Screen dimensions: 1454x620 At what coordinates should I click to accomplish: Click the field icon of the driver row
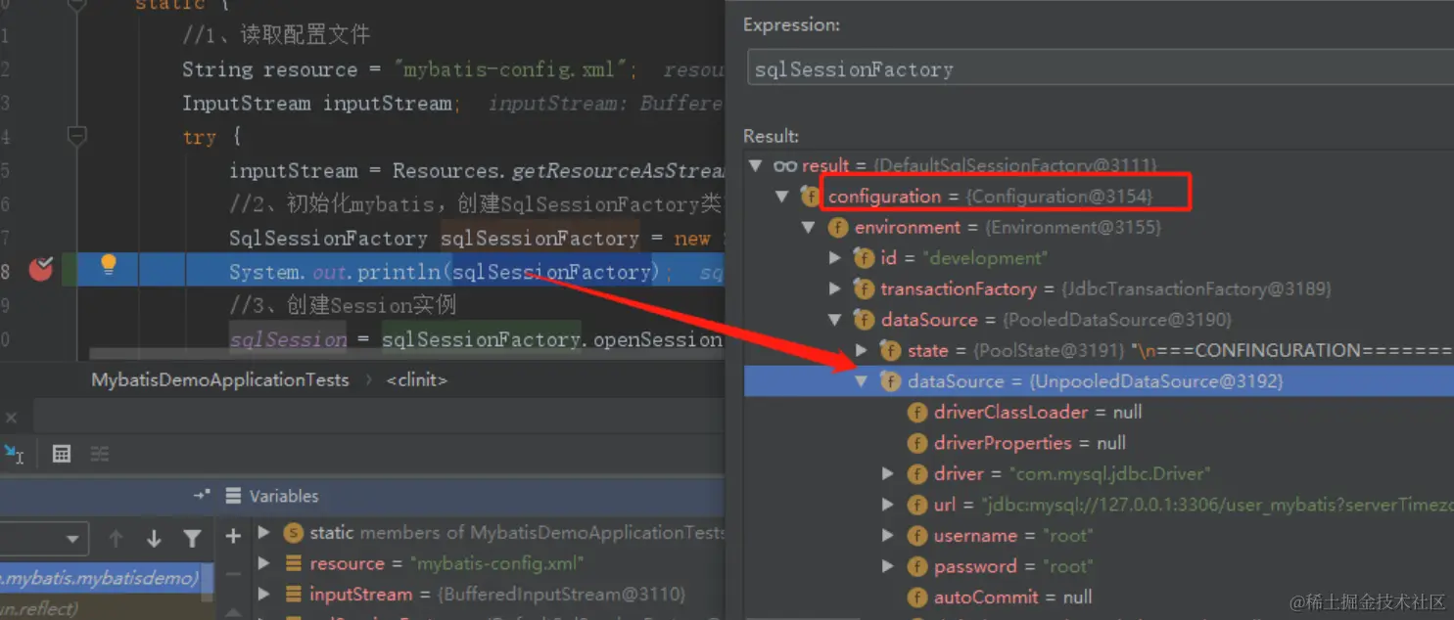pyautogui.click(x=916, y=473)
